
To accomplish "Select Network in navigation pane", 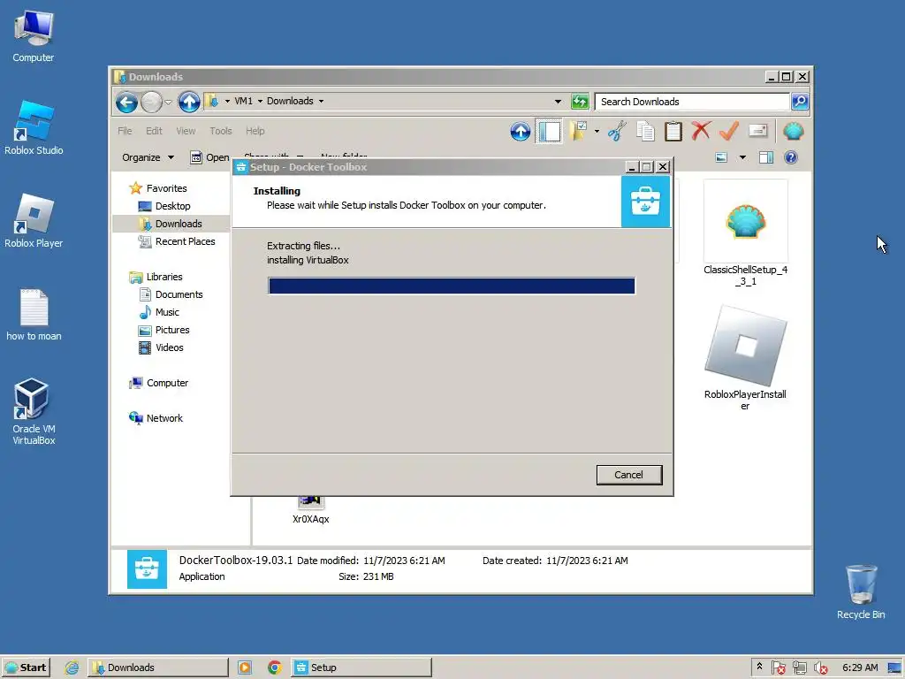I will (x=156, y=418).
